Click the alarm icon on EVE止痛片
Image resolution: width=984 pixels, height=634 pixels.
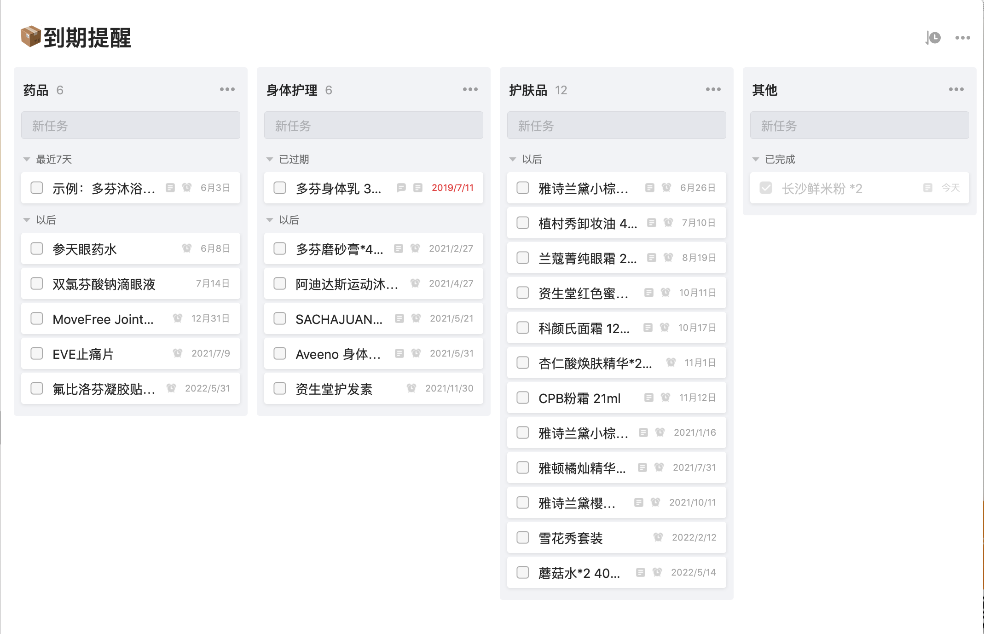tap(178, 353)
